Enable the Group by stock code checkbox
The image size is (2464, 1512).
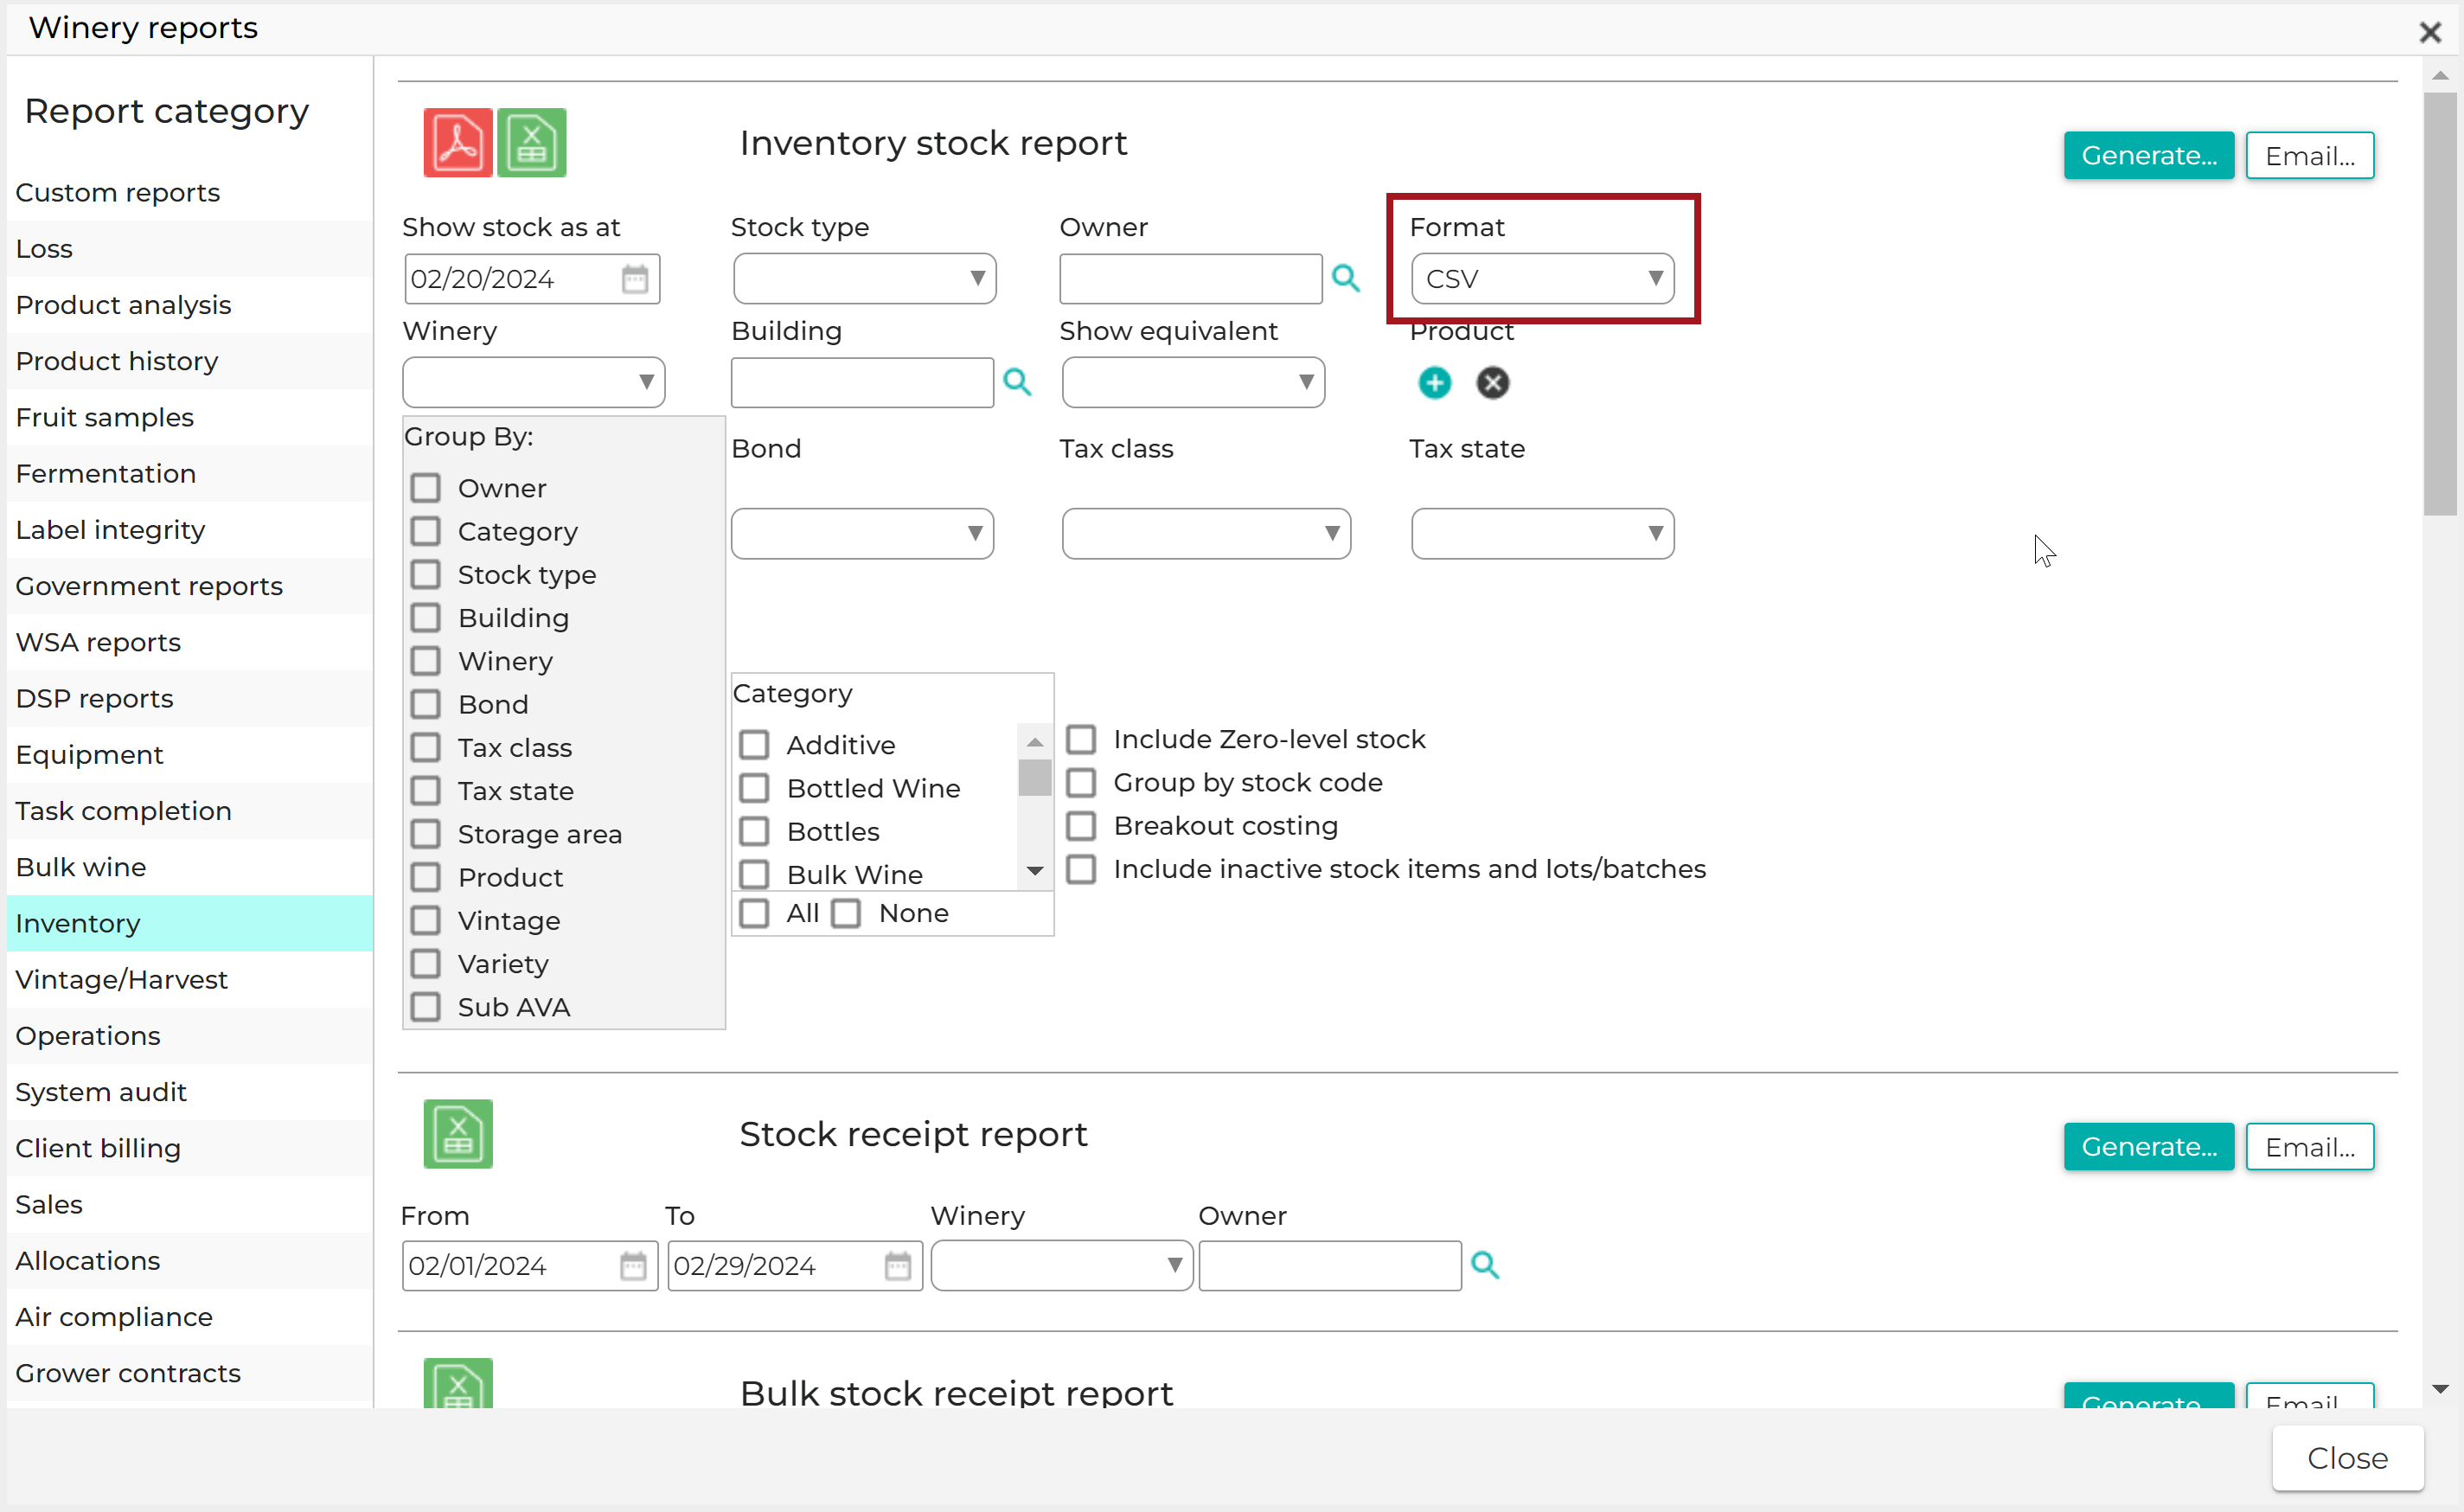click(1081, 782)
